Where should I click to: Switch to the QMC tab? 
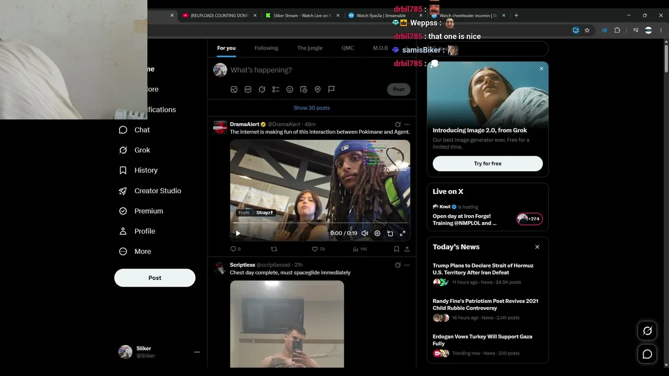348,48
